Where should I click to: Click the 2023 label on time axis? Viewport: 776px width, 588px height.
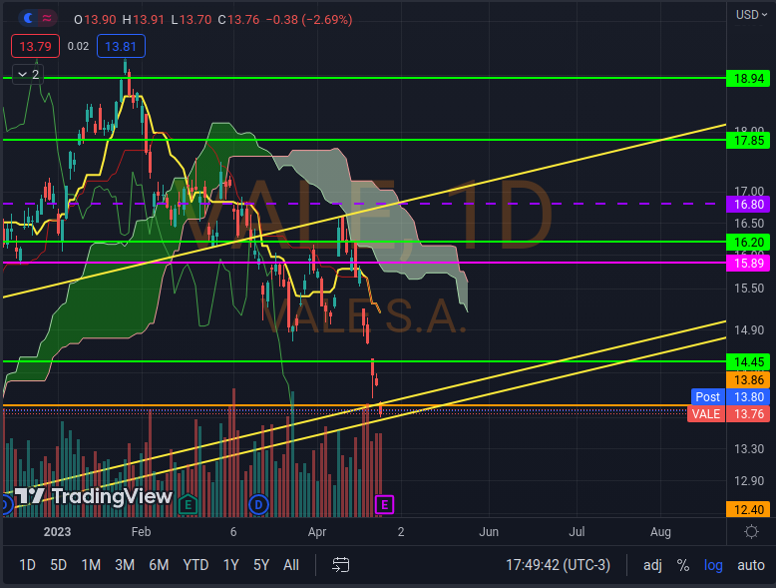[x=57, y=532]
